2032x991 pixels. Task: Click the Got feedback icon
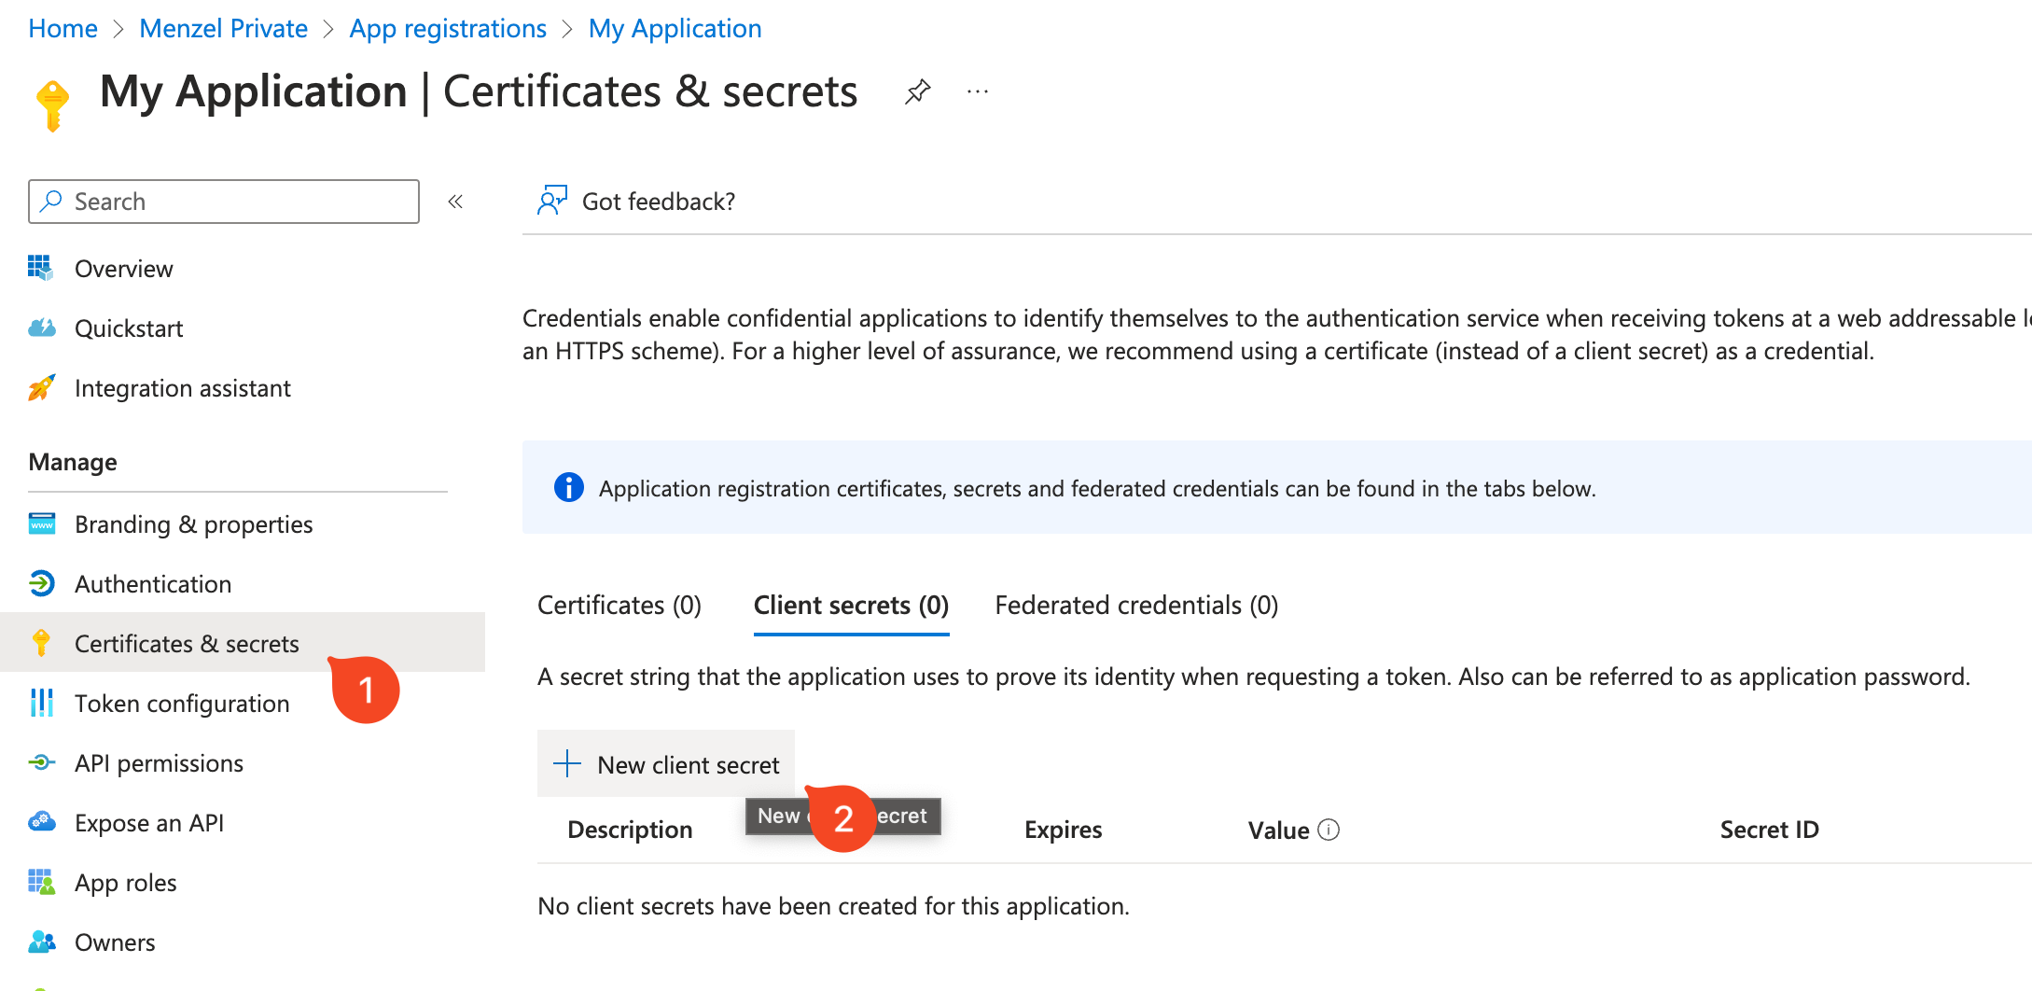click(x=552, y=201)
